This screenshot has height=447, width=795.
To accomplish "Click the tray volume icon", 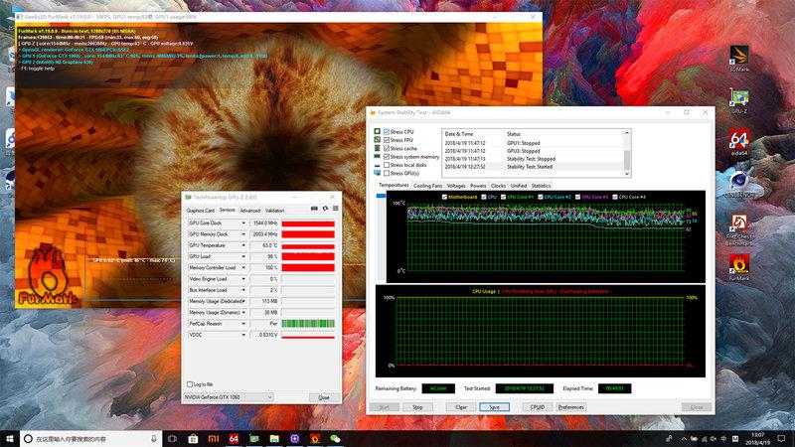I will click(714, 439).
